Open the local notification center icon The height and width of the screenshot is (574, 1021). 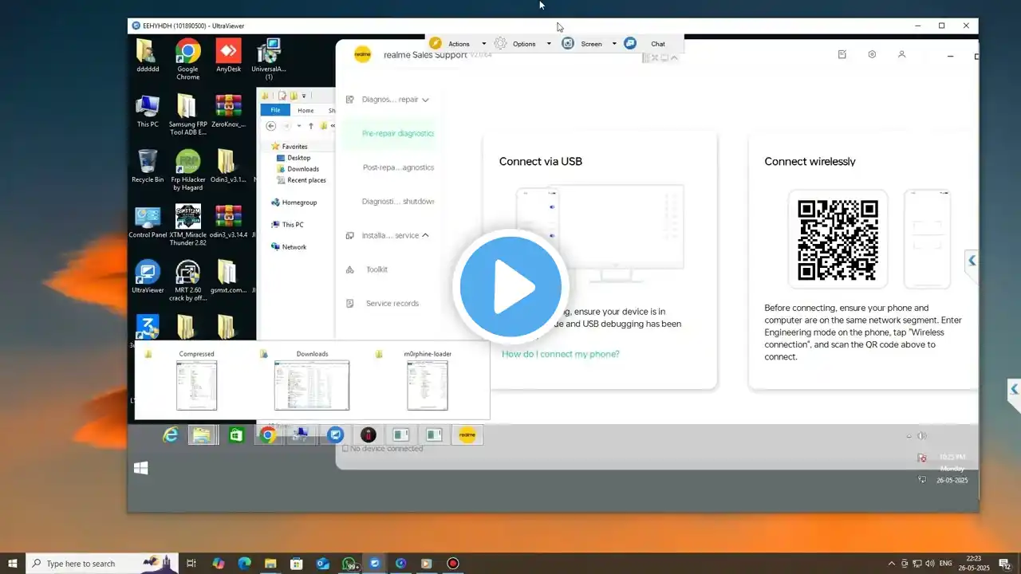click(x=1006, y=564)
